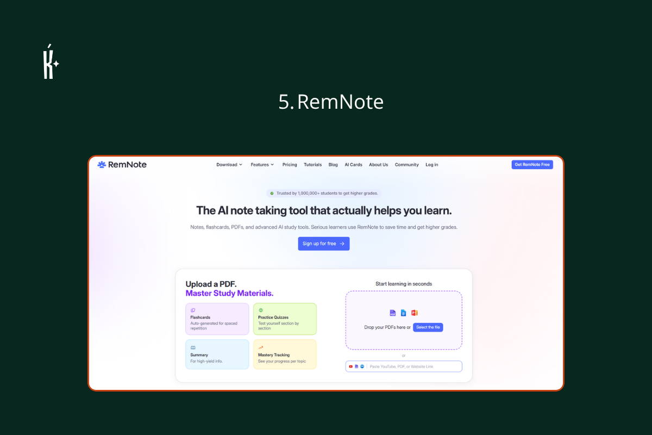This screenshot has width=652, height=435.
Task: Click the red PowerPoint file icon in drop zone
Action: point(415,313)
